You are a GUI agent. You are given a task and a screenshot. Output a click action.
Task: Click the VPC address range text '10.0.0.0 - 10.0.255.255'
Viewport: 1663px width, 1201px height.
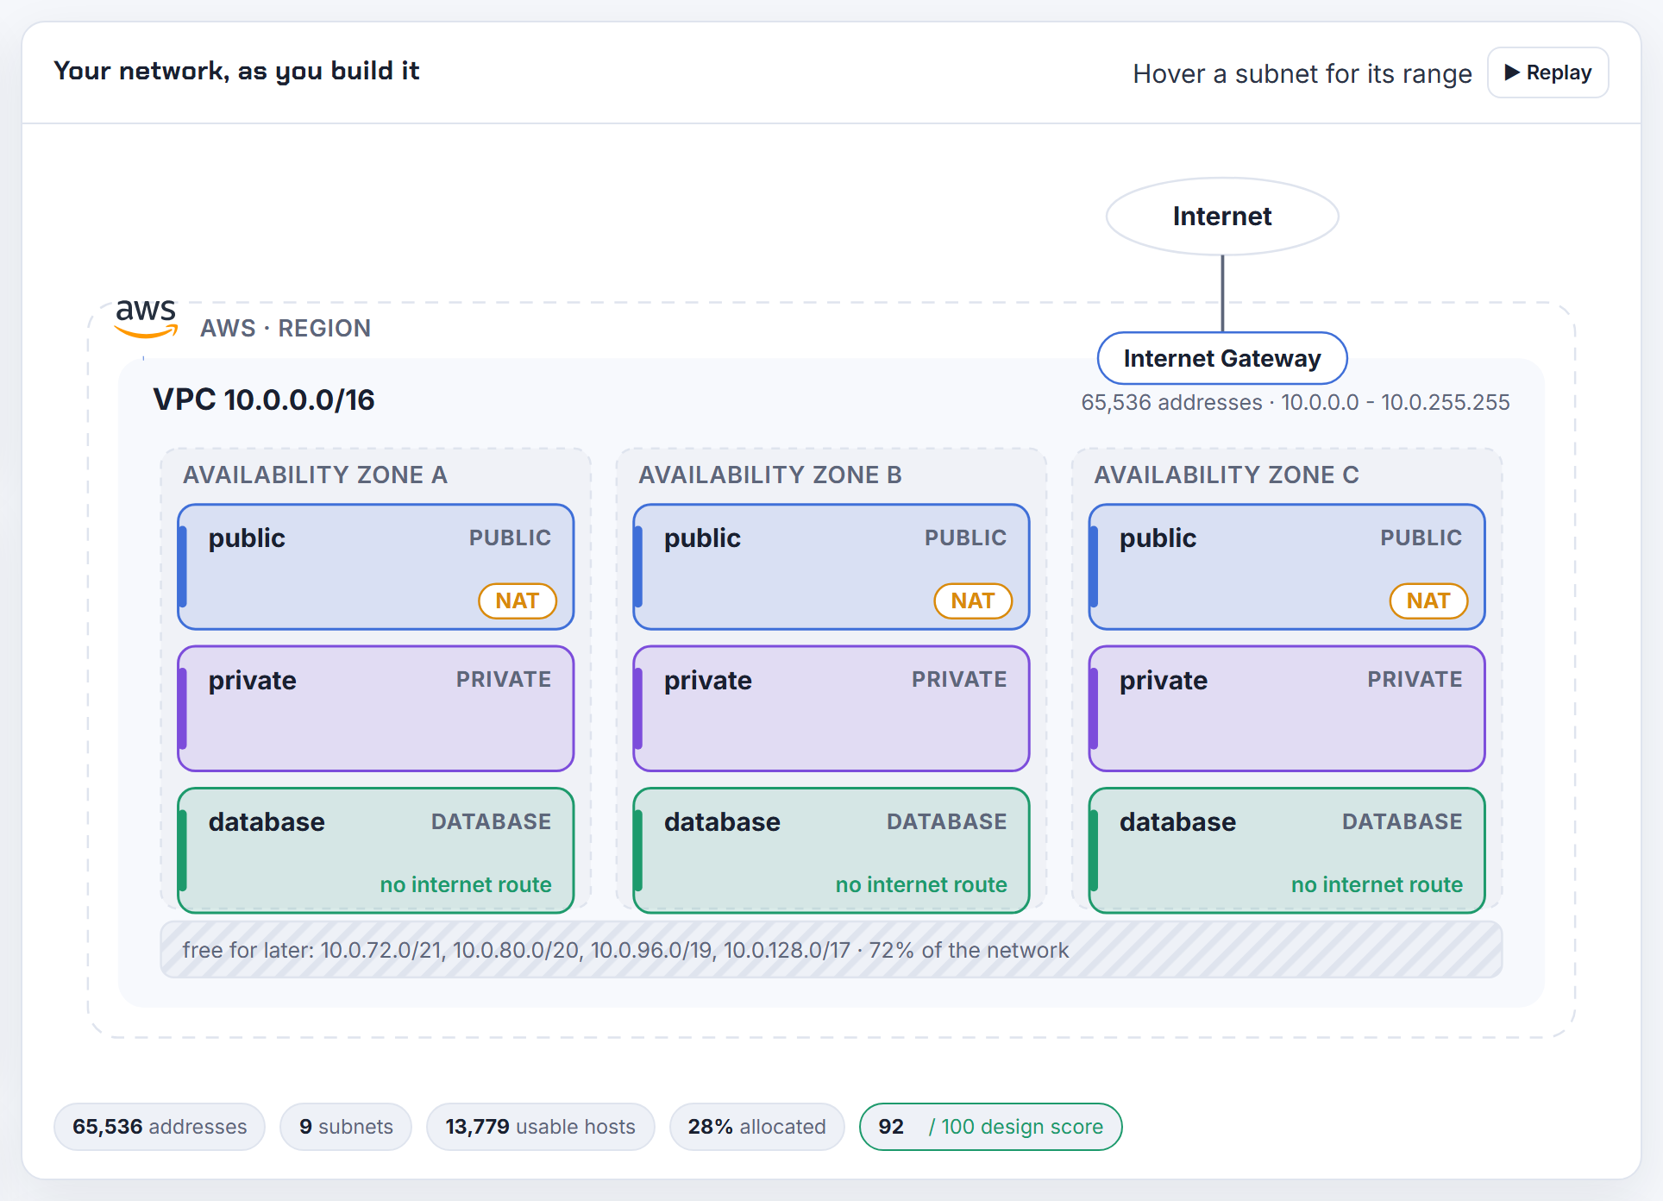(1396, 402)
